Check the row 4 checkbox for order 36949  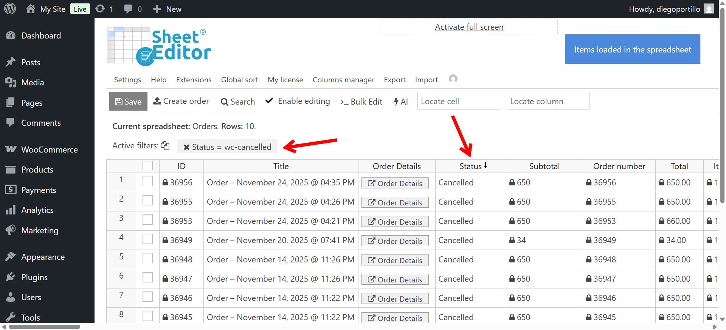point(147,239)
